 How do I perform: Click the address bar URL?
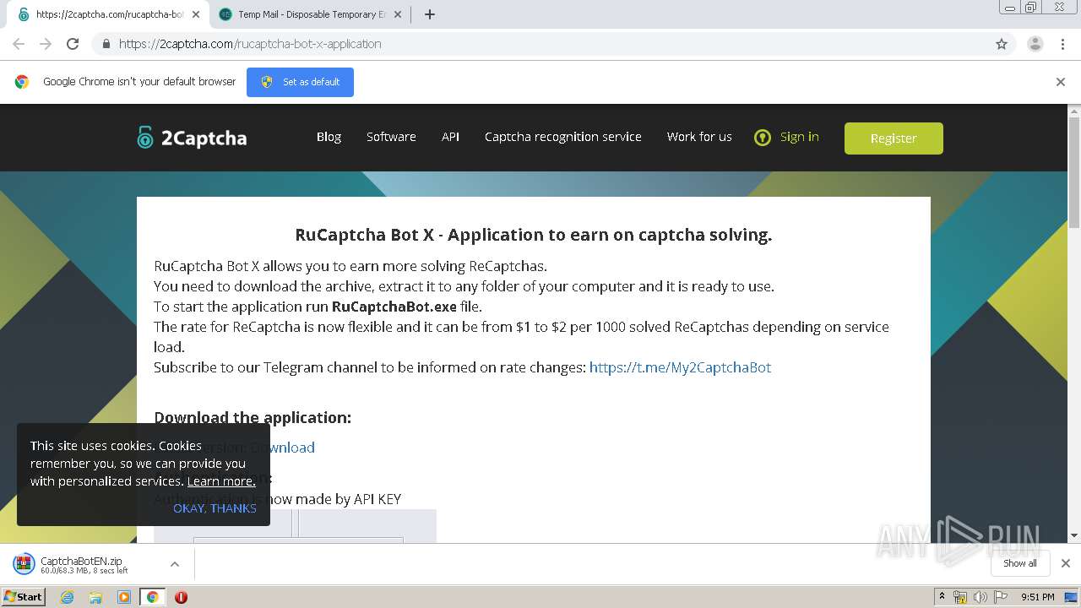tap(250, 44)
